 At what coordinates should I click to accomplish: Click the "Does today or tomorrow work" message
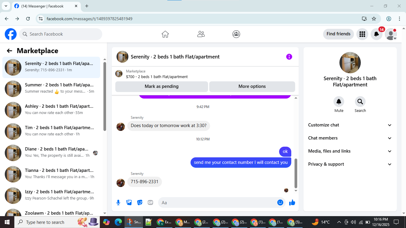coord(169,126)
